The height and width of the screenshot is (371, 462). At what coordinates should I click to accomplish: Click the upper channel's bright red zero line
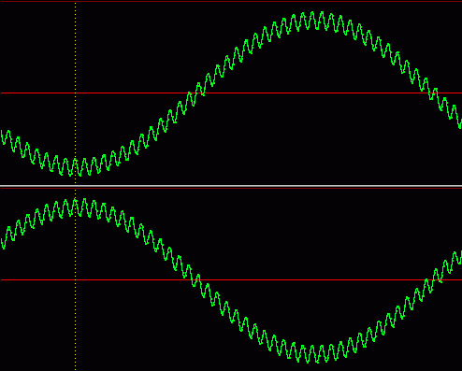click(231, 93)
